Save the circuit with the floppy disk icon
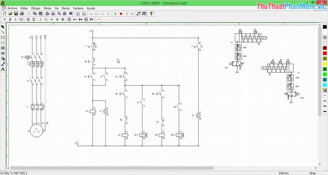 click(16, 14)
